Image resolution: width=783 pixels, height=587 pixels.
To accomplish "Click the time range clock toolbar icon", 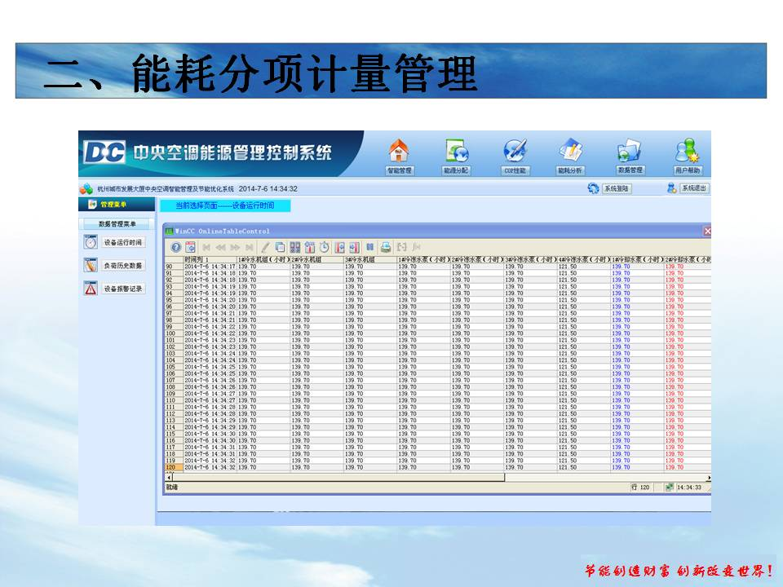I will [x=324, y=247].
